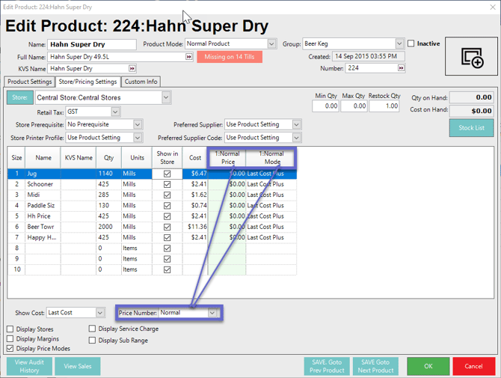Click the Stock List button
Screen dimensions: 501x378
click(x=471, y=128)
